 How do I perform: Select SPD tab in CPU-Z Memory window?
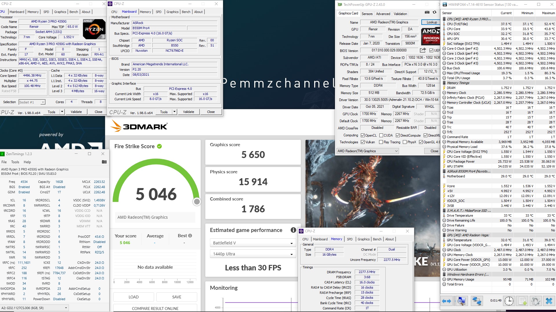coord(350,239)
